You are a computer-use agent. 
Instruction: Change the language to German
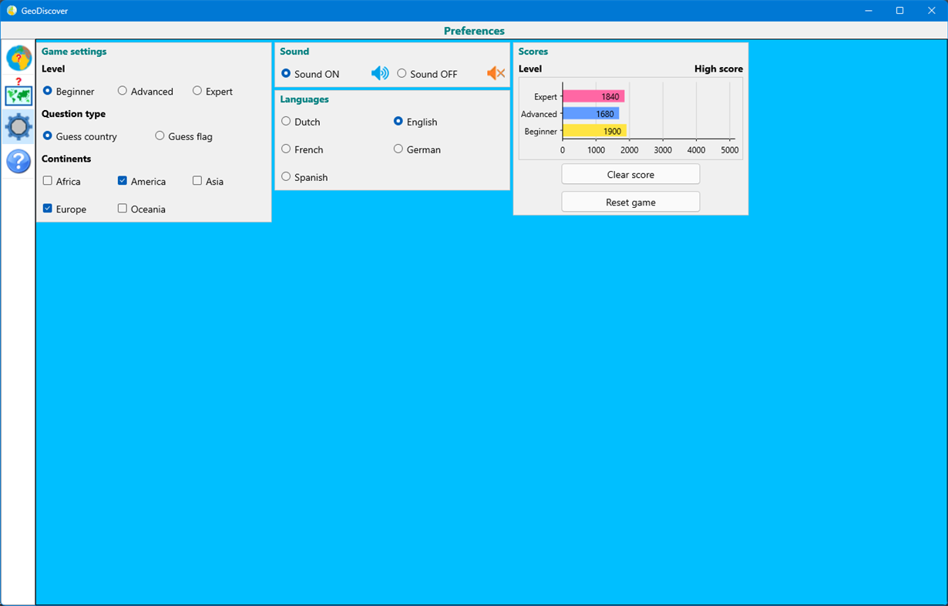[x=398, y=149]
